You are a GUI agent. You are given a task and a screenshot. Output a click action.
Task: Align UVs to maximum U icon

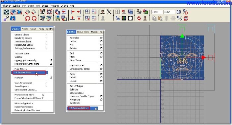click(79, 12)
